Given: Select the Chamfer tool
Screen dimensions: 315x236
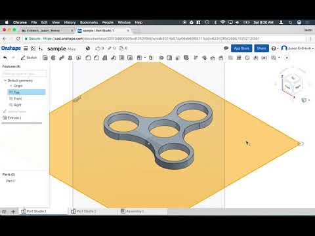Looking at the screenshot, I should coord(96,58).
